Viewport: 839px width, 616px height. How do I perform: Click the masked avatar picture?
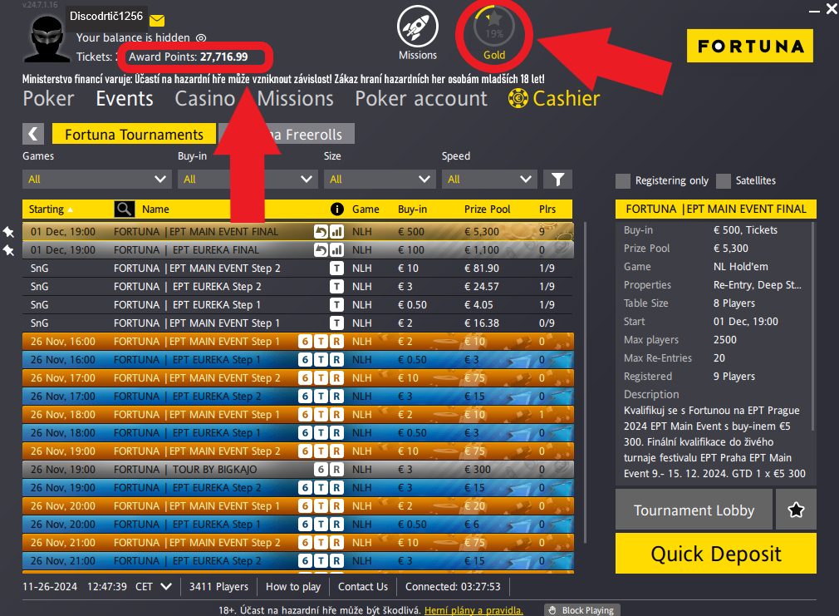tap(47, 38)
